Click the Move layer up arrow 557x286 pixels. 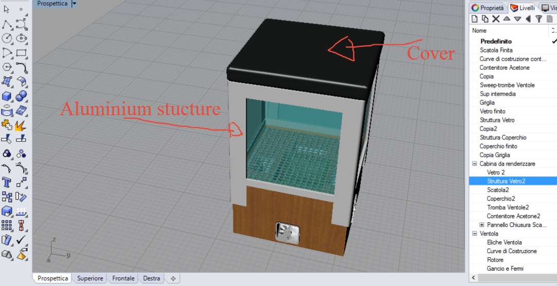[507, 19]
